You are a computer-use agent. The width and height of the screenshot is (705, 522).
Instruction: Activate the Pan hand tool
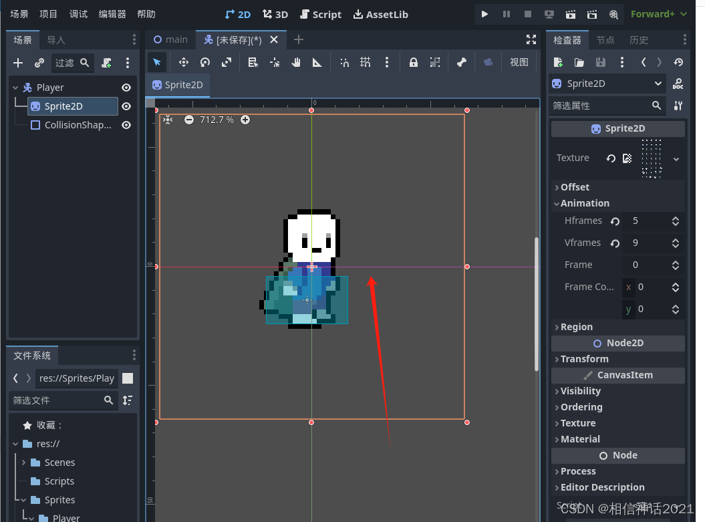[296, 62]
